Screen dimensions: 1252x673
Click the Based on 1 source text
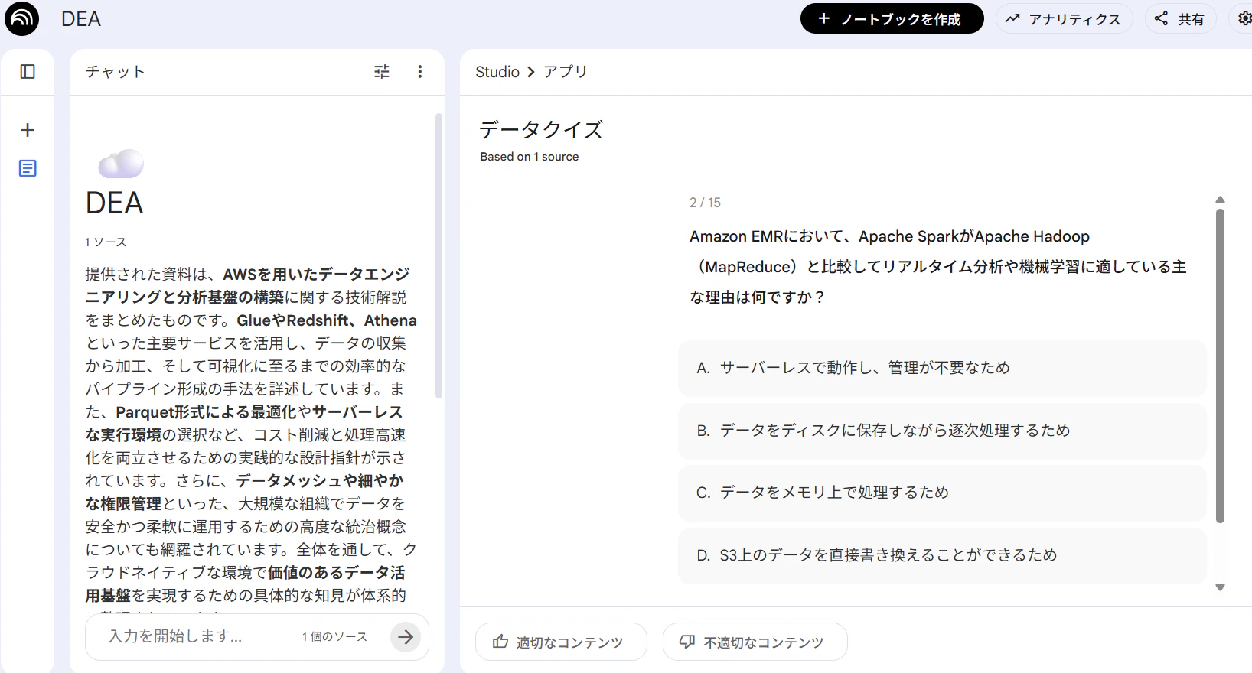pos(530,157)
